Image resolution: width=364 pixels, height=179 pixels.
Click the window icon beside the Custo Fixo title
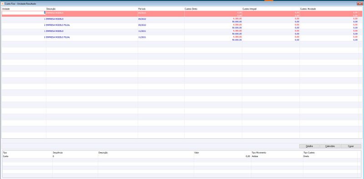point(3,4)
